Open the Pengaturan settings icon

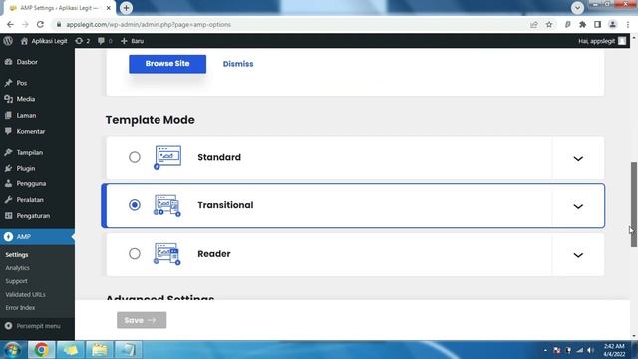(x=8, y=216)
